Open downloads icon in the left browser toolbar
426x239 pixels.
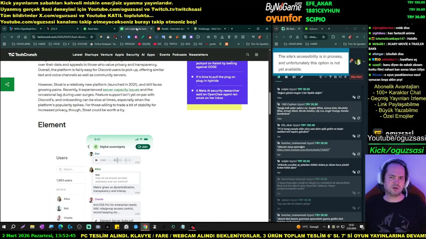pyautogui.click(x=222, y=37)
